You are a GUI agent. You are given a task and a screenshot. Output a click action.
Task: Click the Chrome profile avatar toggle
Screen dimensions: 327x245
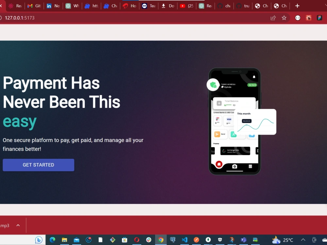pyautogui.click(x=298, y=18)
